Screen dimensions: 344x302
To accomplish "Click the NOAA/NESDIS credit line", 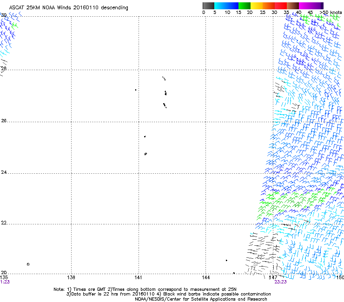I will tap(201, 299).
